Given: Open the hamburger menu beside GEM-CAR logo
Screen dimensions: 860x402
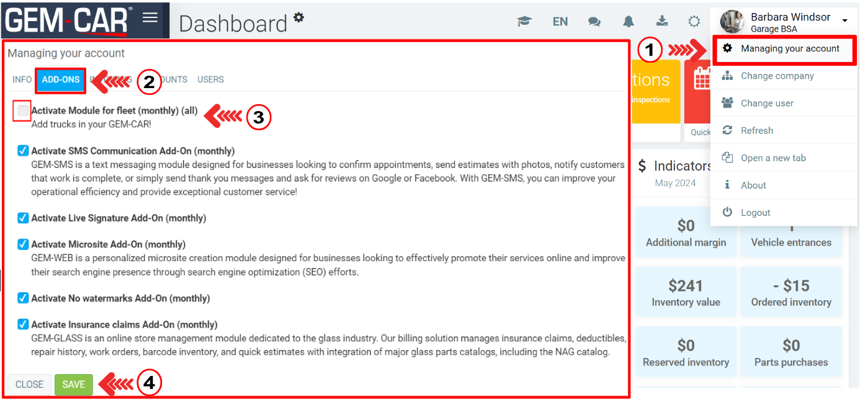Looking at the screenshot, I should 150,17.
